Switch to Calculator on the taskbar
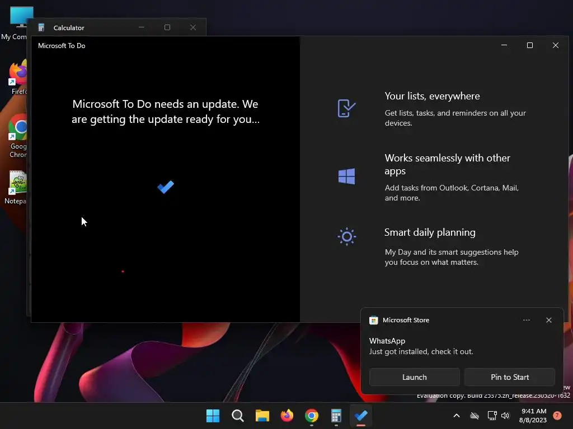Viewport: 573px width, 429px height. coord(336,416)
